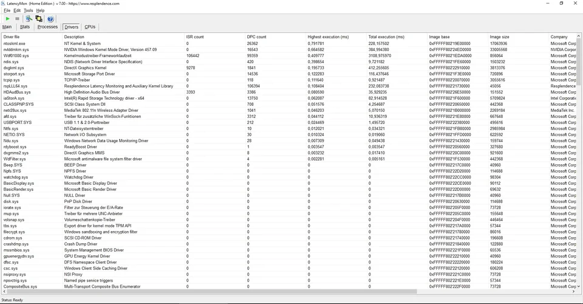
Task: Sort by Highest execution (ms) column header
Action: [x=336, y=37]
